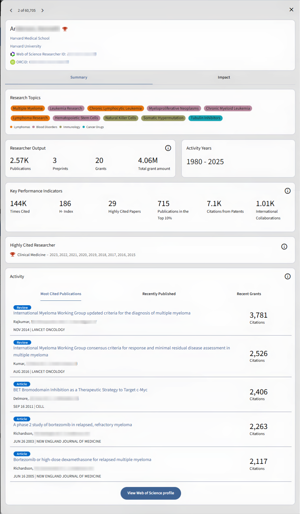Close the researcher profile panel
300x514 pixels.
291,10
